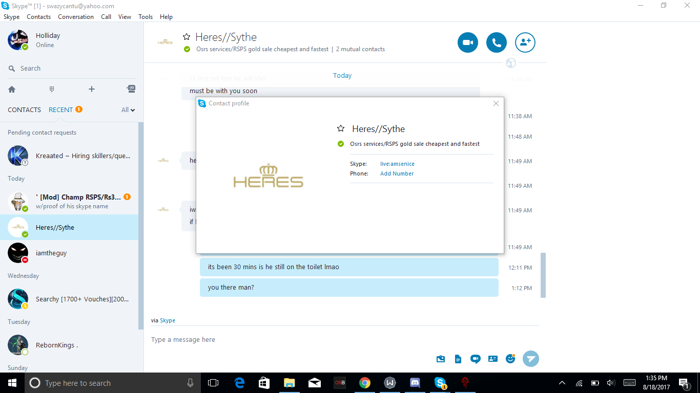
Task: Click the live:amsenice Skype name link
Action: click(x=397, y=164)
